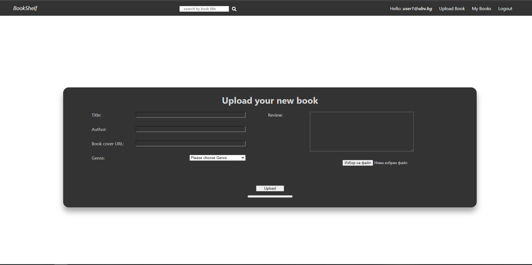Click the search by book title field
This screenshot has width=532, height=265.
[204, 9]
